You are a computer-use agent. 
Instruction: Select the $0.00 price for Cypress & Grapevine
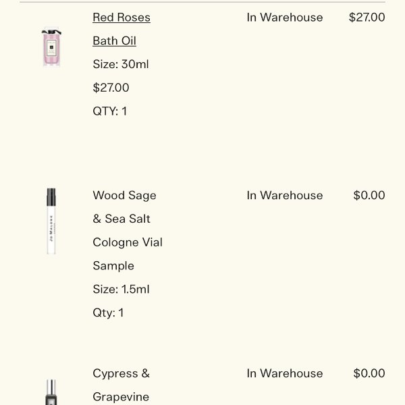[369, 373]
